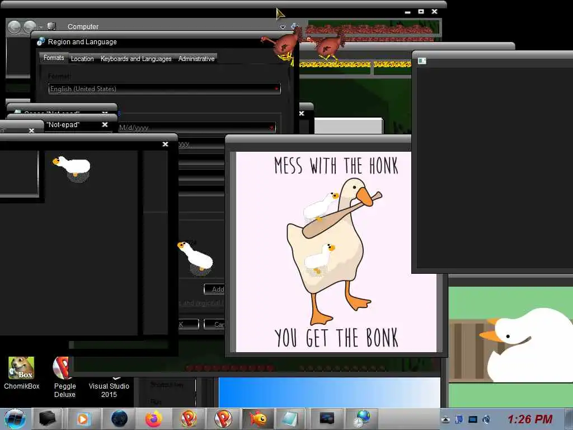Show hidden system tray icons
Viewport: 573px width, 430px height.
pyautogui.click(x=445, y=419)
